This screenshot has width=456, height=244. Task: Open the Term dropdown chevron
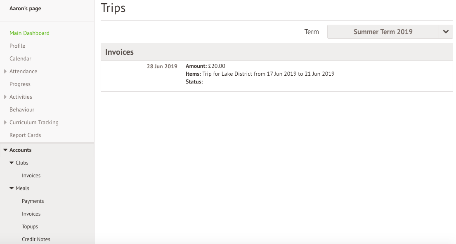coord(446,32)
